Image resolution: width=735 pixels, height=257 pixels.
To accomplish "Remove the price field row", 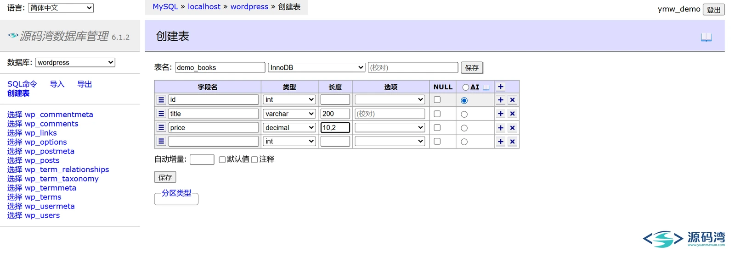I will tap(513, 128).
